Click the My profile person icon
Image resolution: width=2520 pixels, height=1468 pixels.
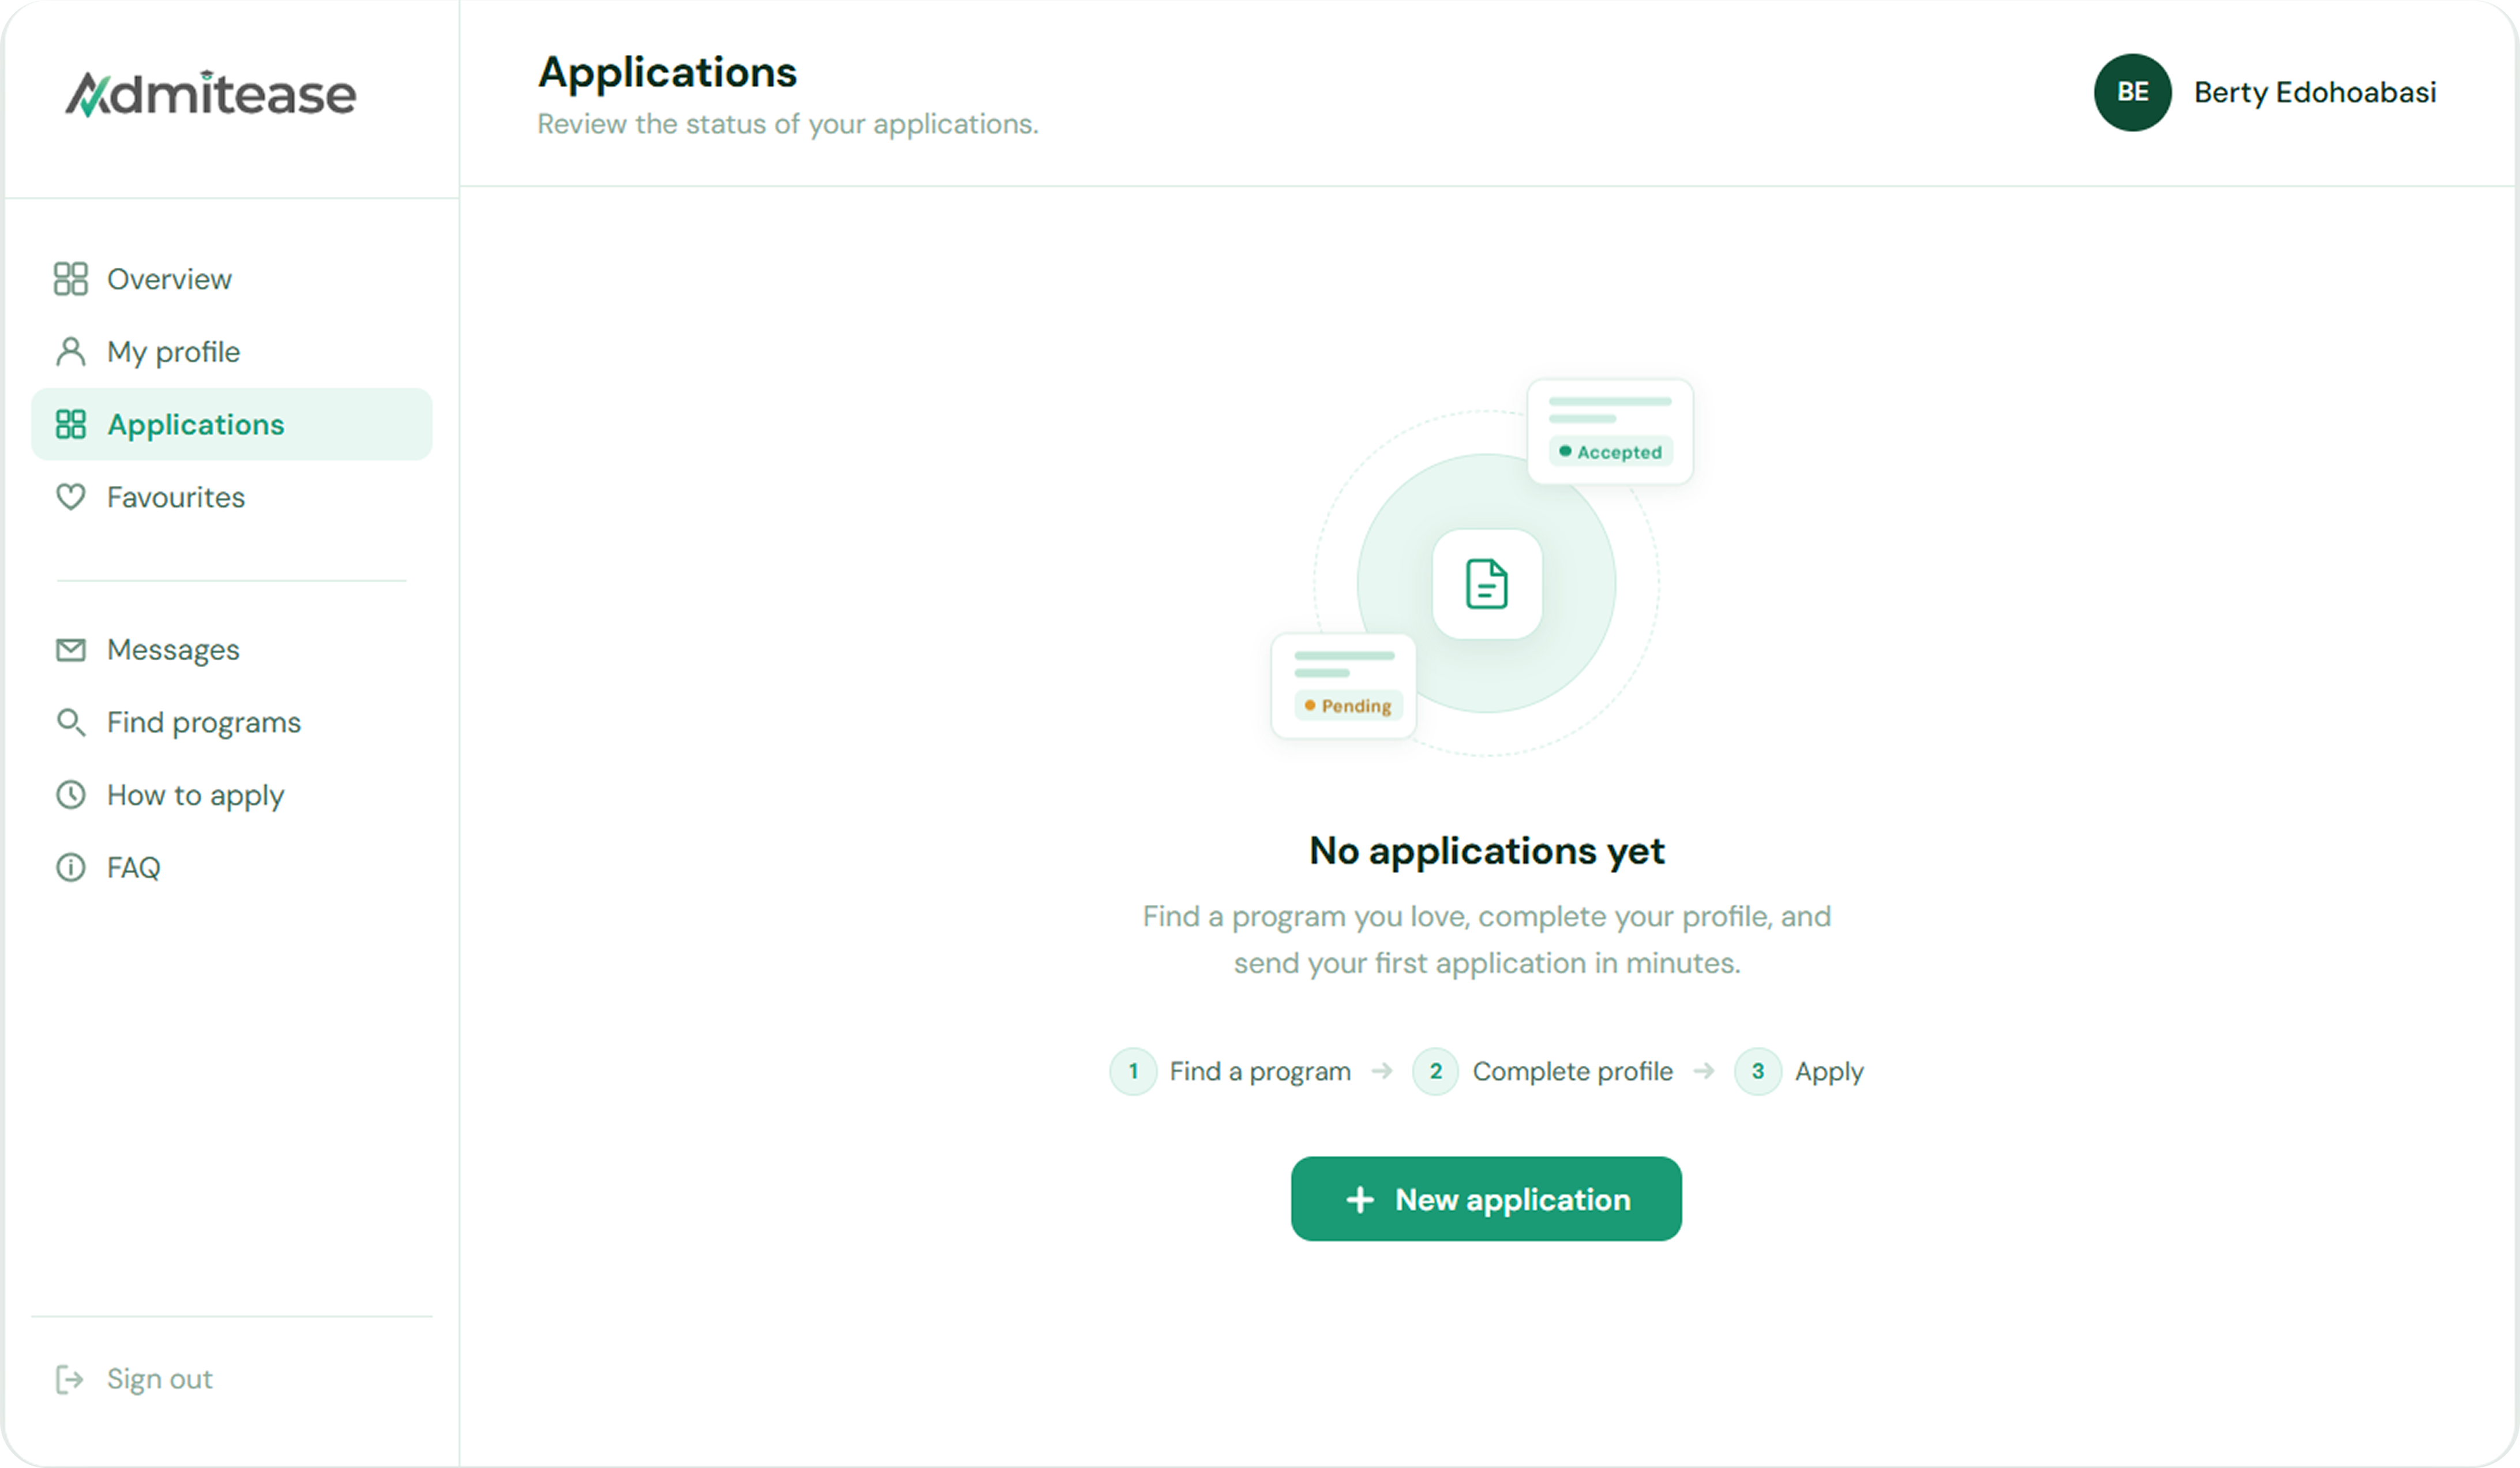tap(70, 352)
